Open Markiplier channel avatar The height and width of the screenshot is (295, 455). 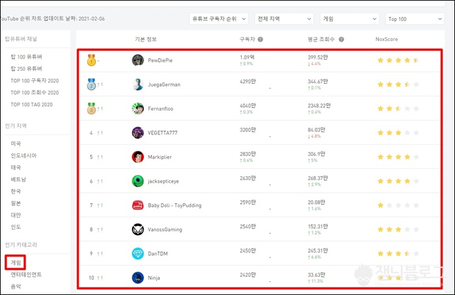click(138, 157)
